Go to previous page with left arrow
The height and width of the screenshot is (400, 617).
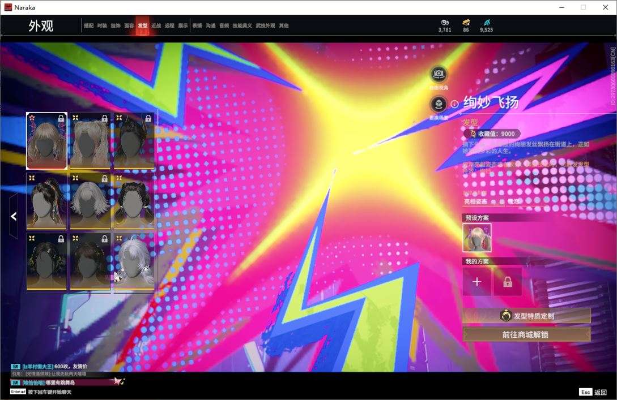coord(14,216)
